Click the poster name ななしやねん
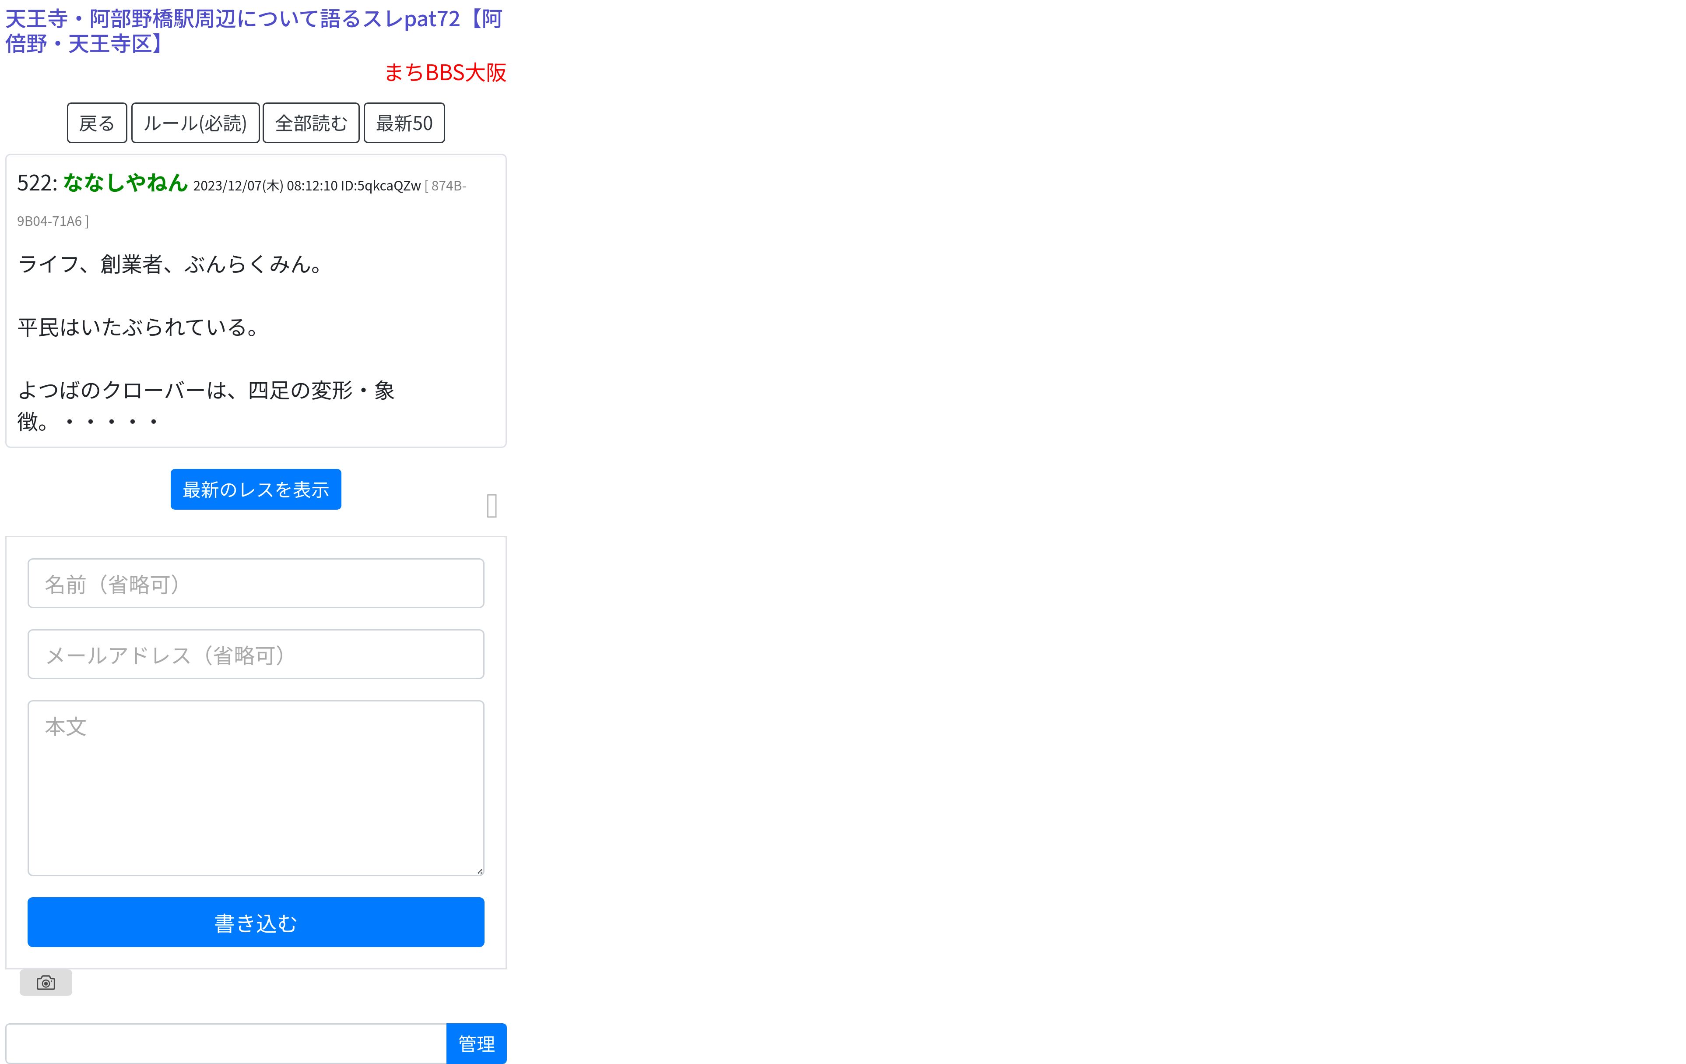 pos(125,183)
